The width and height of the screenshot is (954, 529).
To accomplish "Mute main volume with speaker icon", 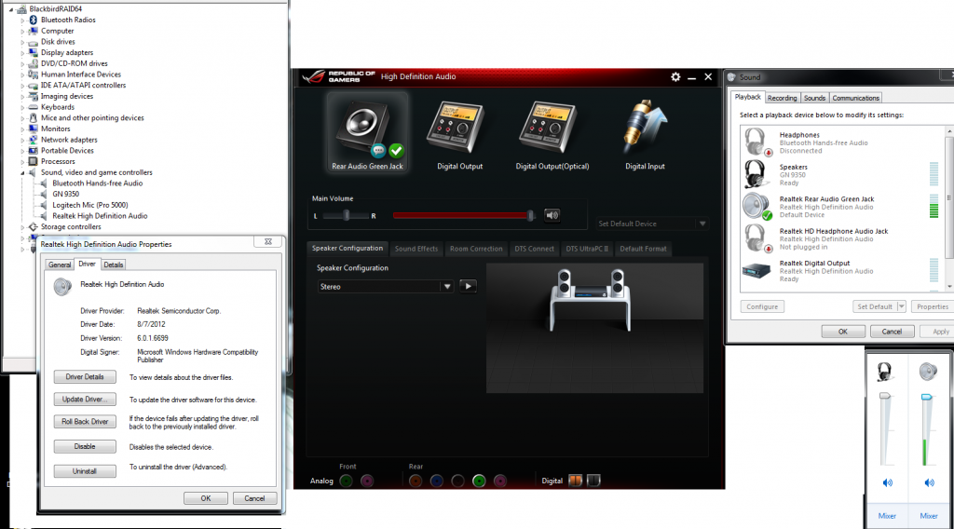I will coord(552,215).
